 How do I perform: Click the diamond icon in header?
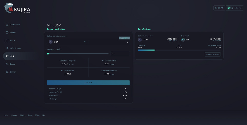click(x=222, y=8)
